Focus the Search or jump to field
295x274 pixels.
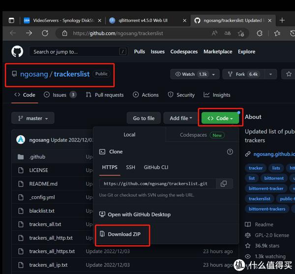click(x=78, y=52)
